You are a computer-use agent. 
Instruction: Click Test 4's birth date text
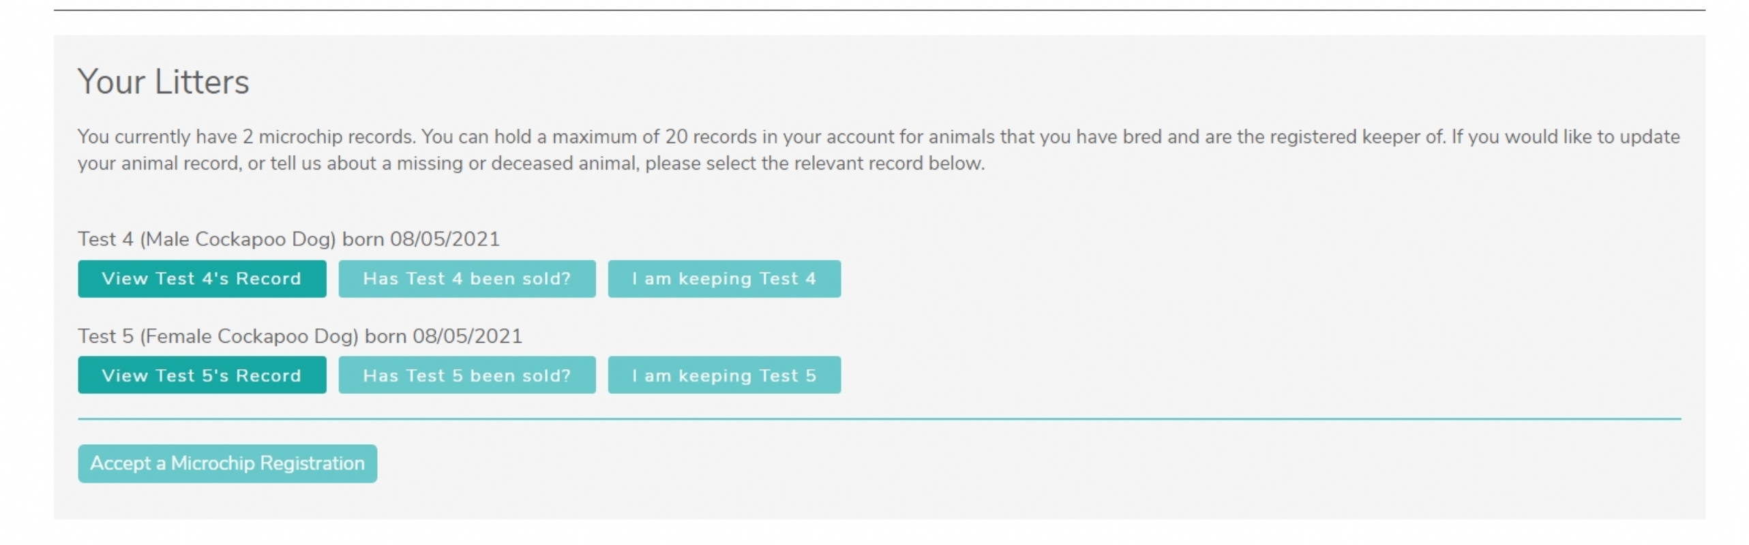(445, 239)
